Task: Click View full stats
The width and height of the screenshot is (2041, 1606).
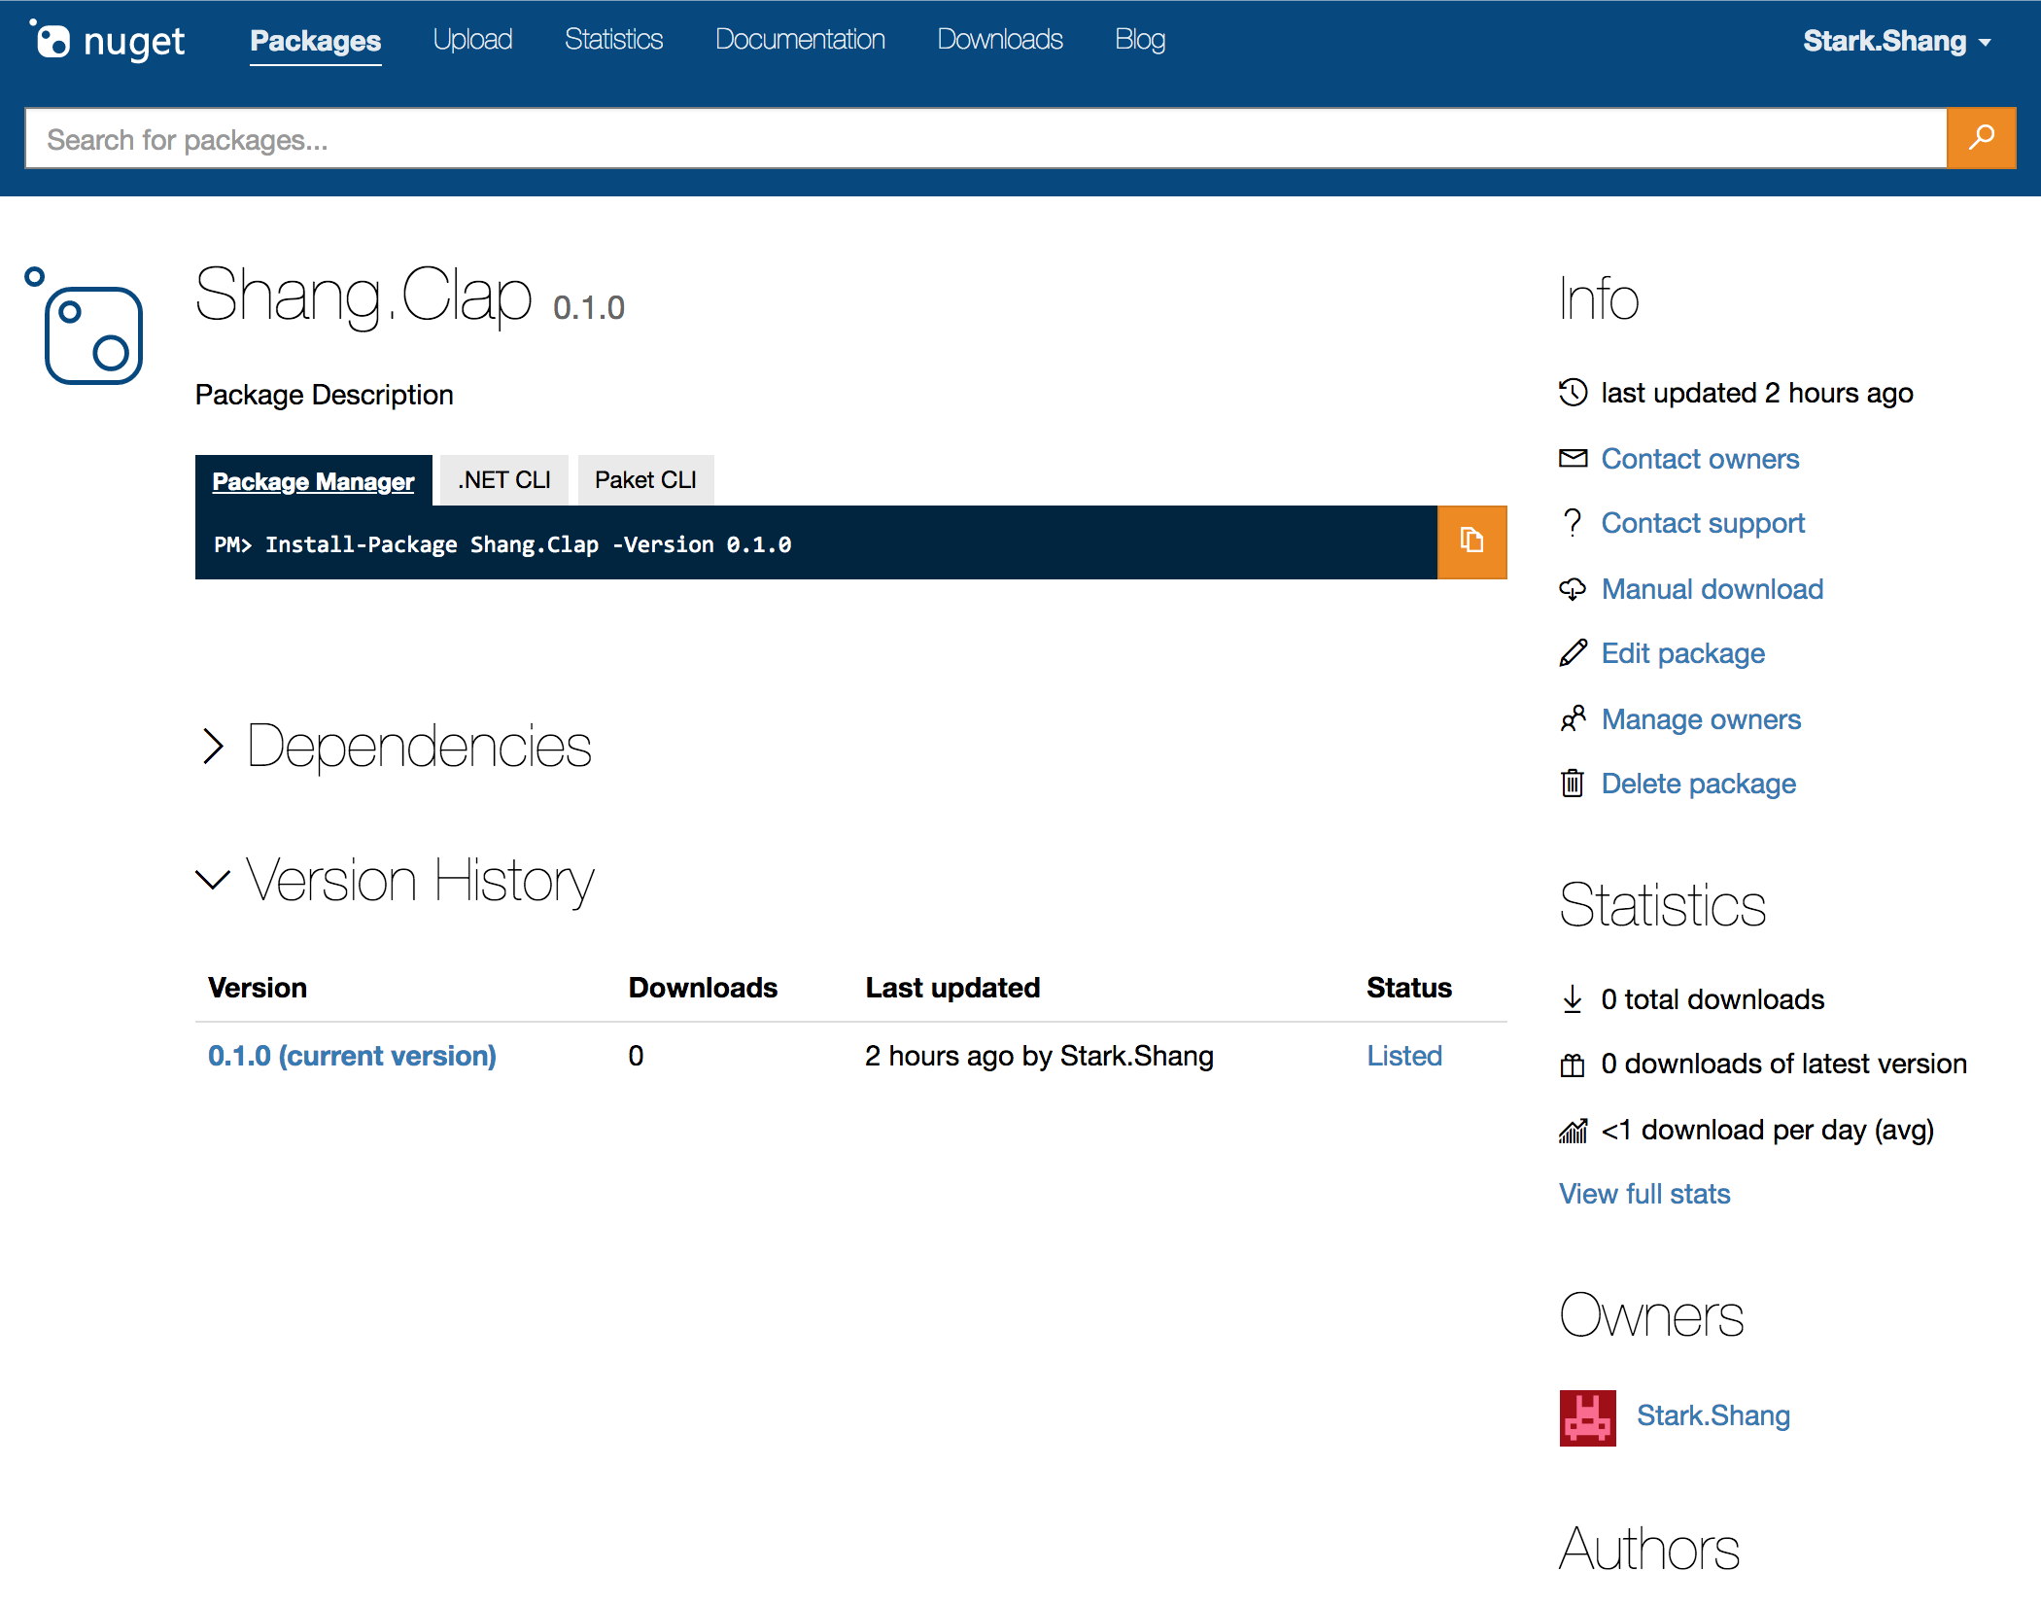Action: [1643, 1193]
